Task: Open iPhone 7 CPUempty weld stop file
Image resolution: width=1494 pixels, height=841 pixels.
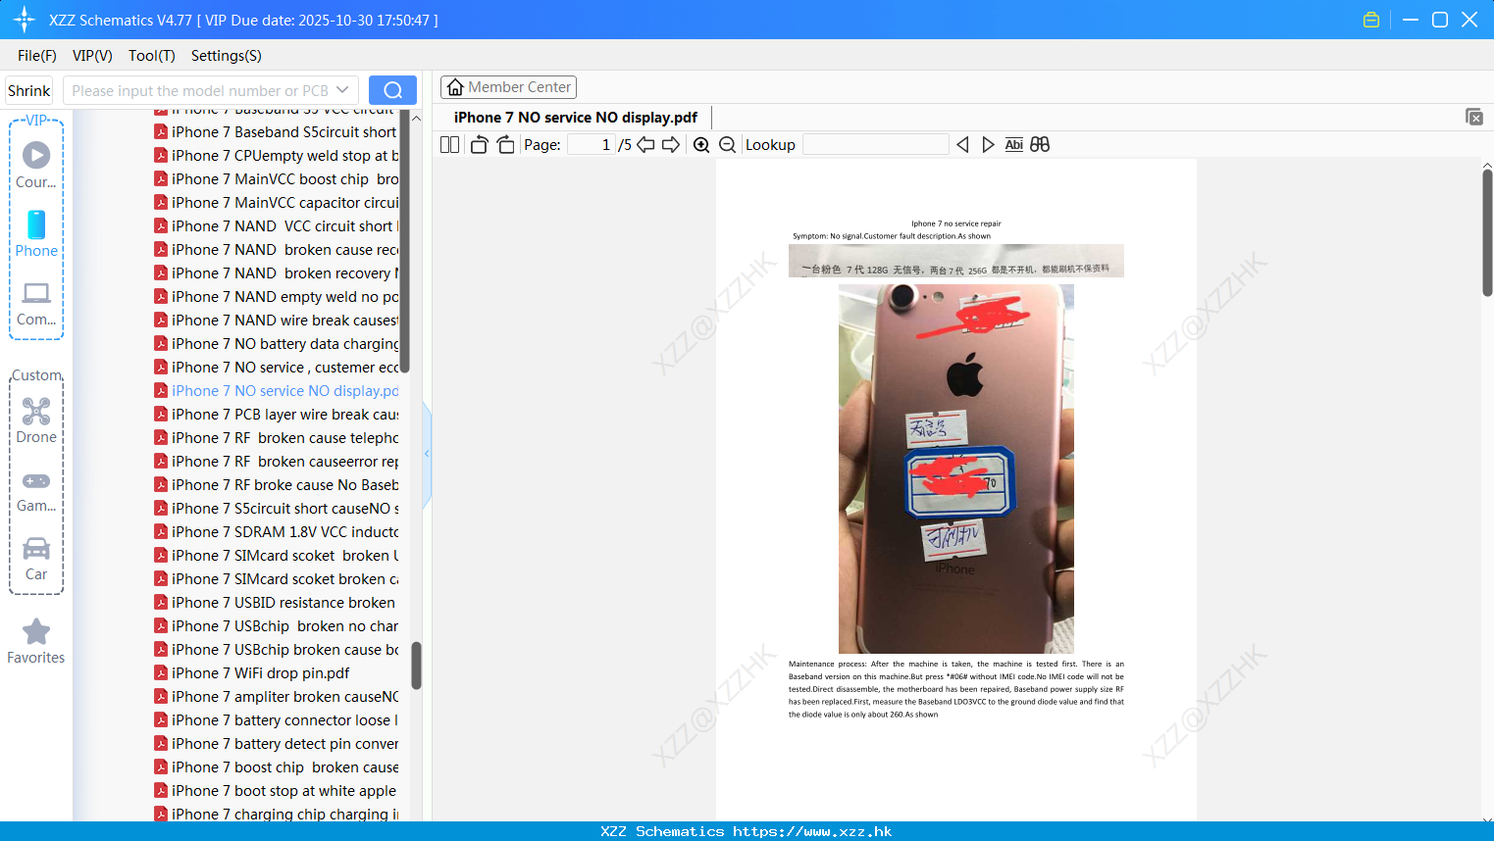Action: pos(276,155)
